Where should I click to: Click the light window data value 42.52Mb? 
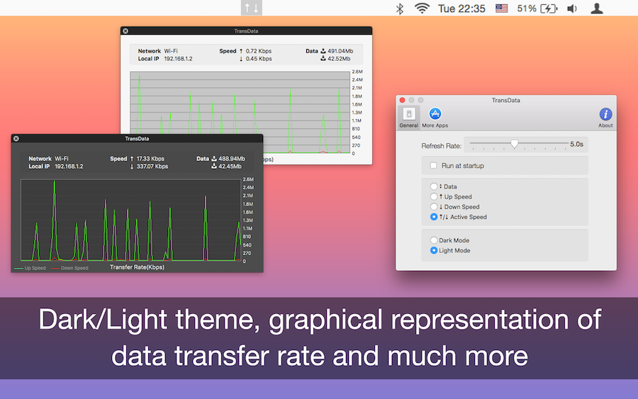(x=339, y=59)
